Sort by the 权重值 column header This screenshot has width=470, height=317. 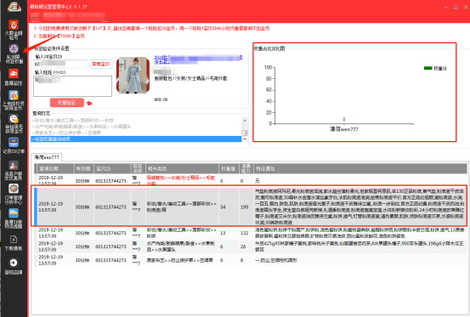(x=229, y=168)
